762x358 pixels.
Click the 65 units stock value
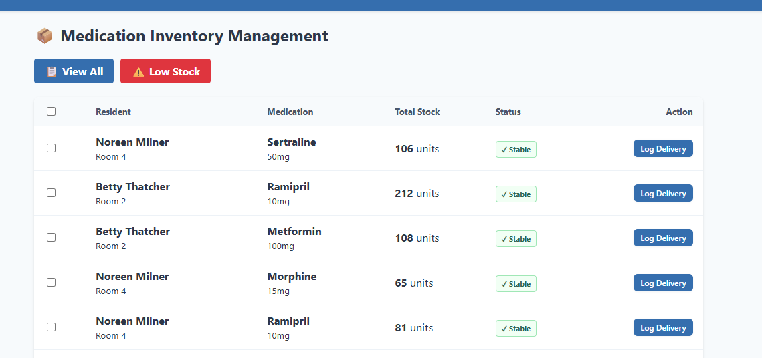[414, 283]
